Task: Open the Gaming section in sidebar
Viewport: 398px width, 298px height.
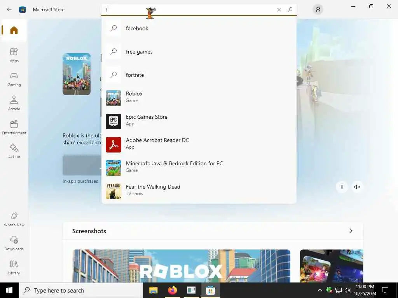Action: click(x=14, y=79)
